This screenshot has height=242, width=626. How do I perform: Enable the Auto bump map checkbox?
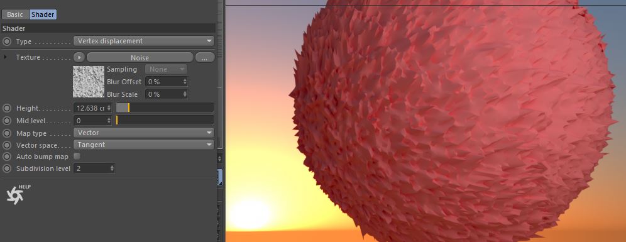pyautogui.click(x=77, y=157)
